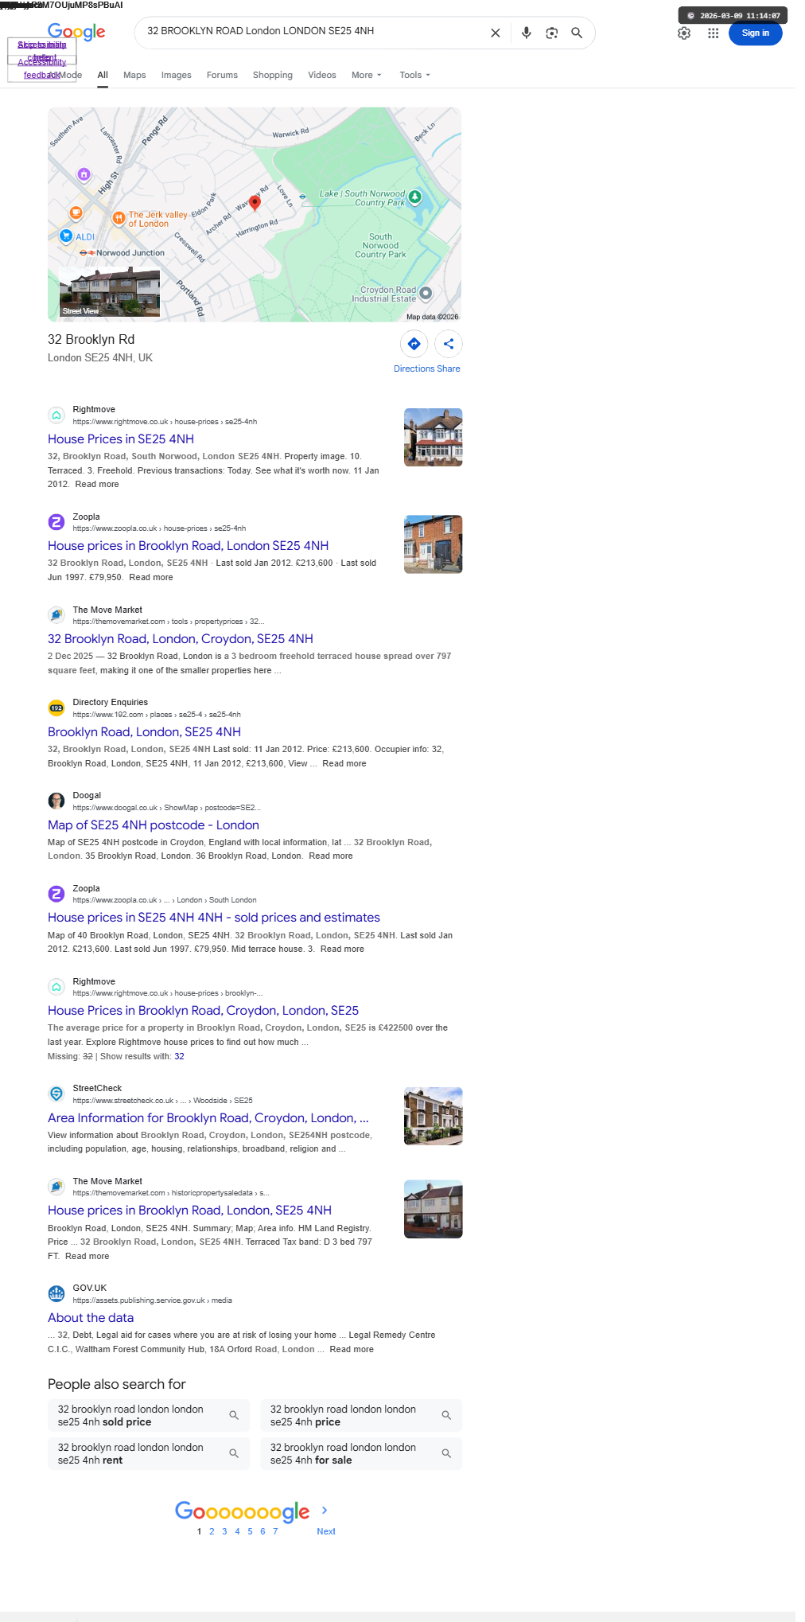Click the Directions icon under the map
This screenshot has width=805, height=1622.
tap(414, 344)
